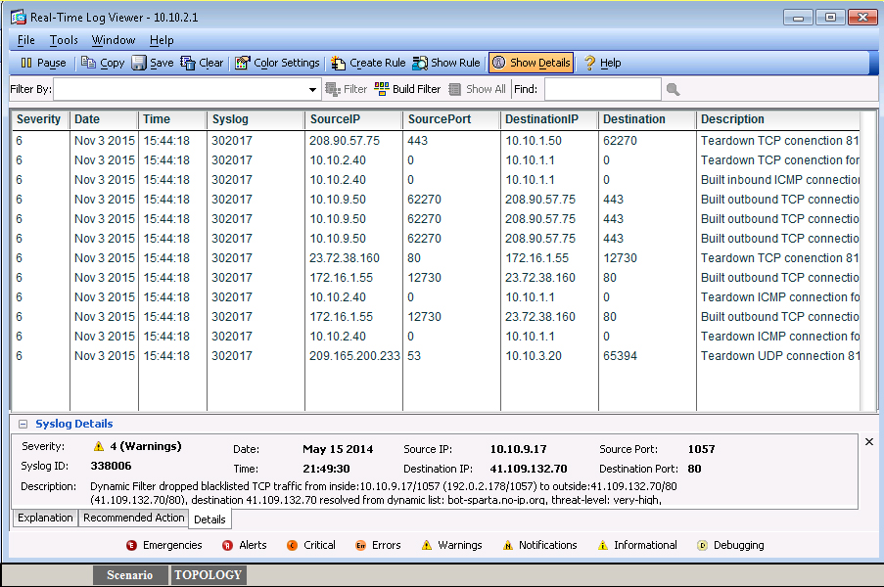Pause the real-time log stream
Screen dimensions: 884x587
point(43,63)
